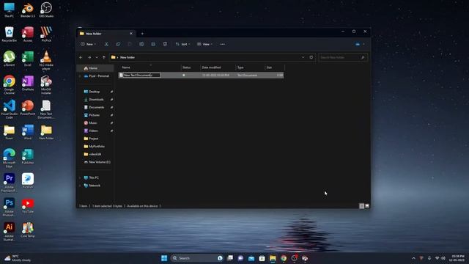
Task: Open Downloads in quick access
Action: [96, 100]
